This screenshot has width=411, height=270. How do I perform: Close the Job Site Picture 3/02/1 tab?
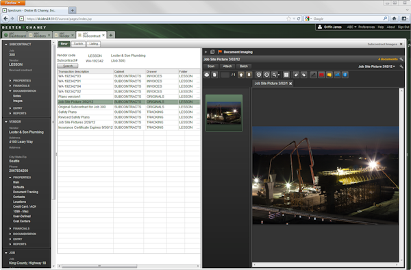click(x=290, y=84)
